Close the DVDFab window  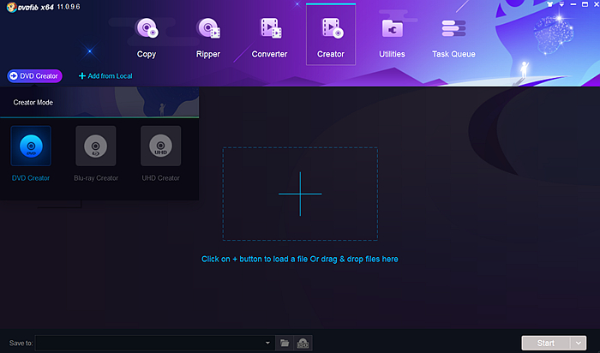coord(597,4)
